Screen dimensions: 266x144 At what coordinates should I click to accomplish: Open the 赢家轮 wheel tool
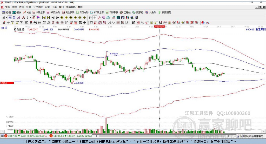coord(138,12)
